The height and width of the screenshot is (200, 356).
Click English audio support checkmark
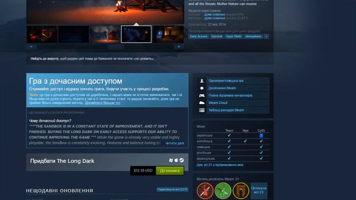coord(245,141)
